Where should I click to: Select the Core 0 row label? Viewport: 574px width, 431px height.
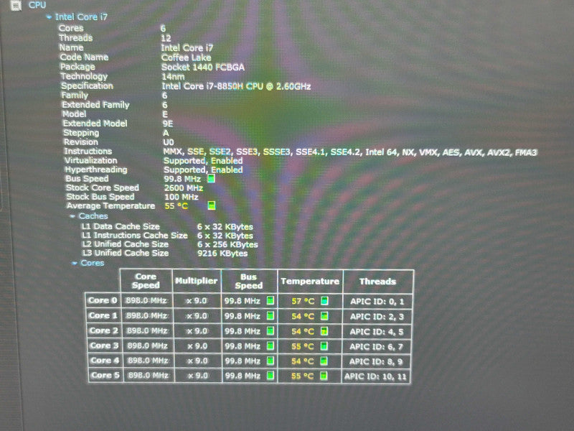[103, 300]
